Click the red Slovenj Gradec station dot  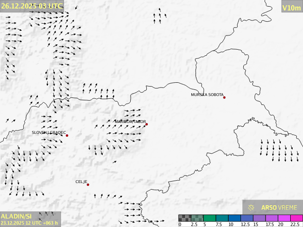pyautogui.click(x=67, y=136)
